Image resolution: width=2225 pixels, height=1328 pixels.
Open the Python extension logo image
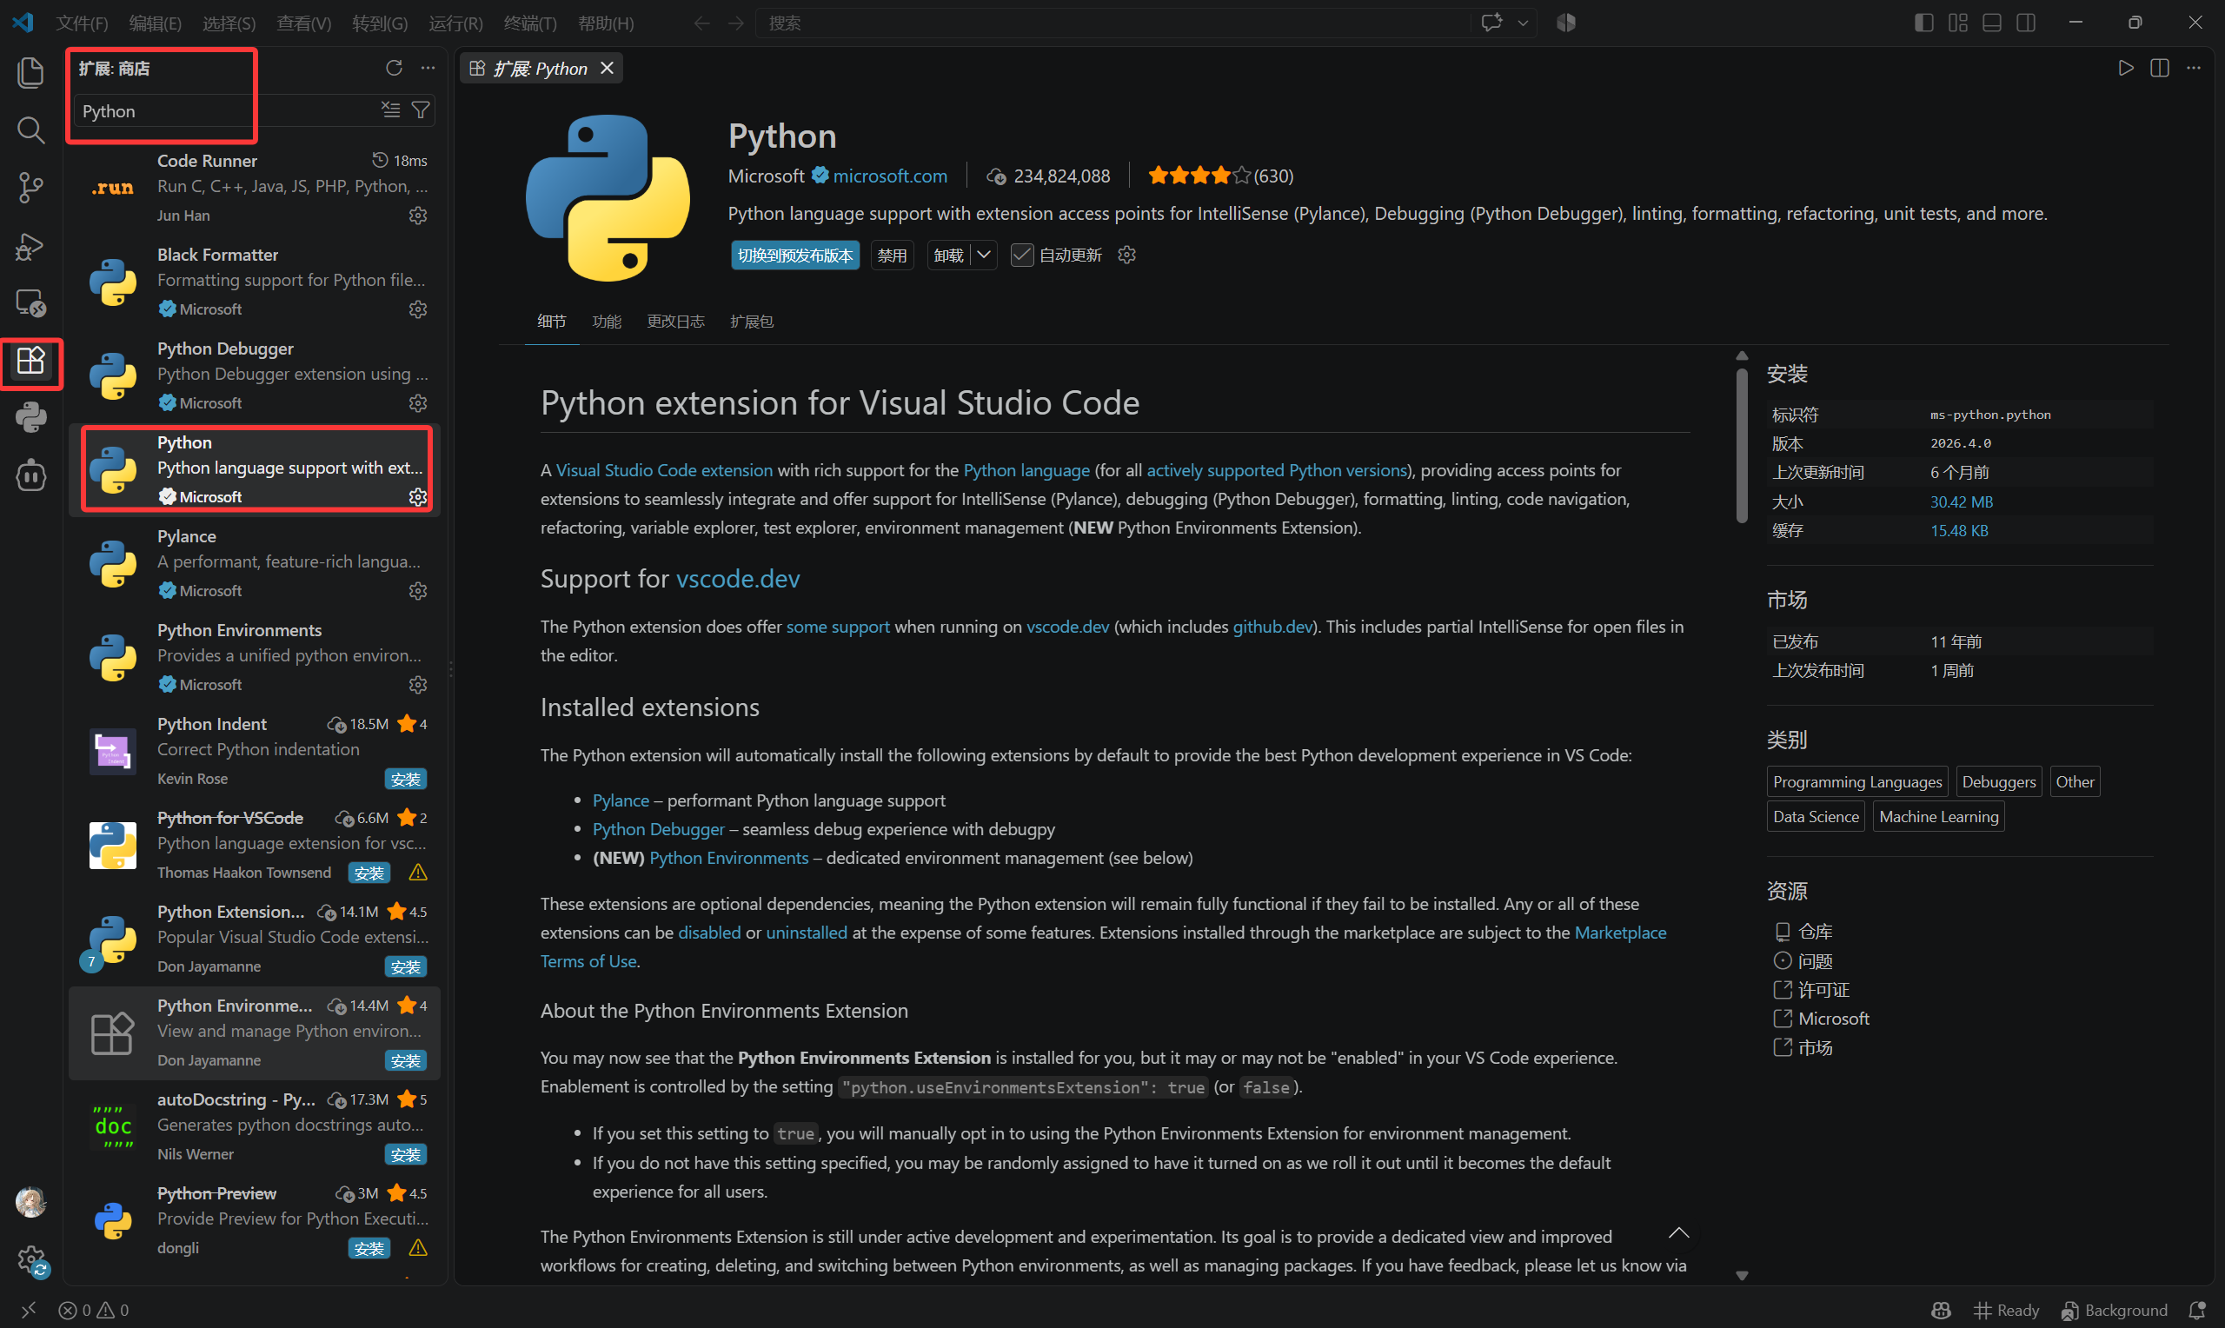(x=608, y=199)
